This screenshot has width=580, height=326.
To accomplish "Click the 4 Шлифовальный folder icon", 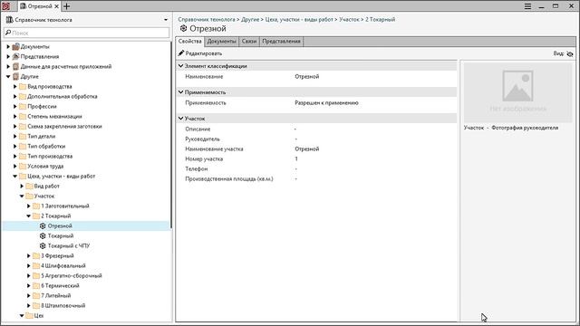I will 36,265.
